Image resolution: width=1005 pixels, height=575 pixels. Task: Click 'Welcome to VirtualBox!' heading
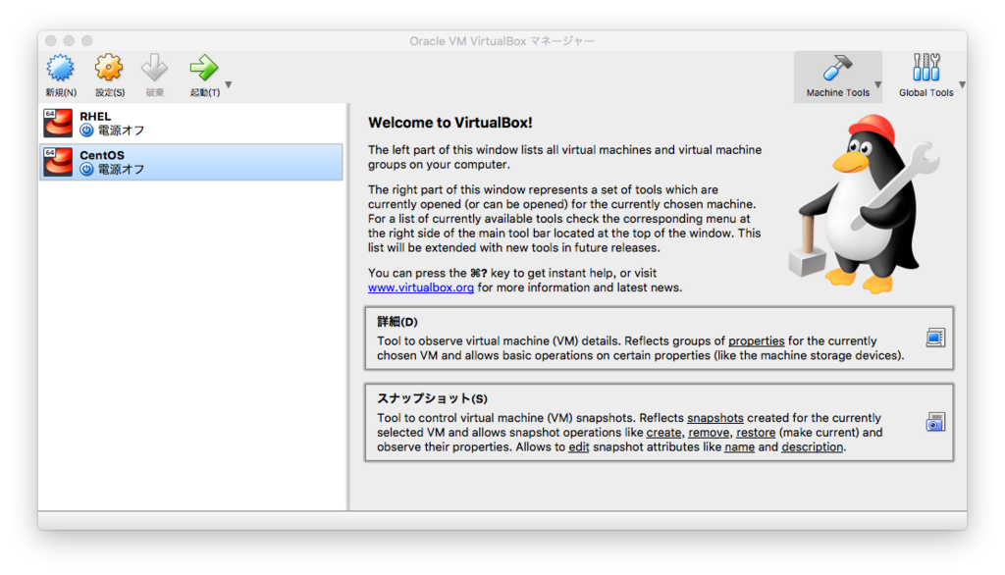point(450,123)
